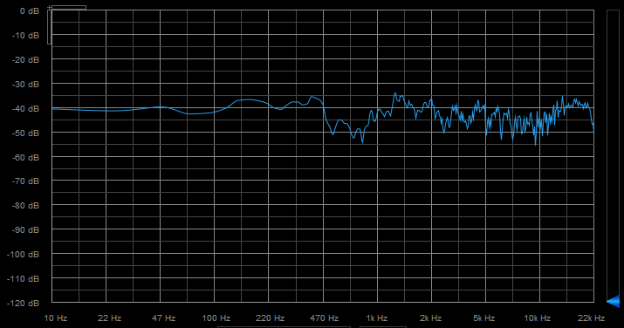Click the blue triangle level slider handle
624x328 pixels.
pos(614,301)
